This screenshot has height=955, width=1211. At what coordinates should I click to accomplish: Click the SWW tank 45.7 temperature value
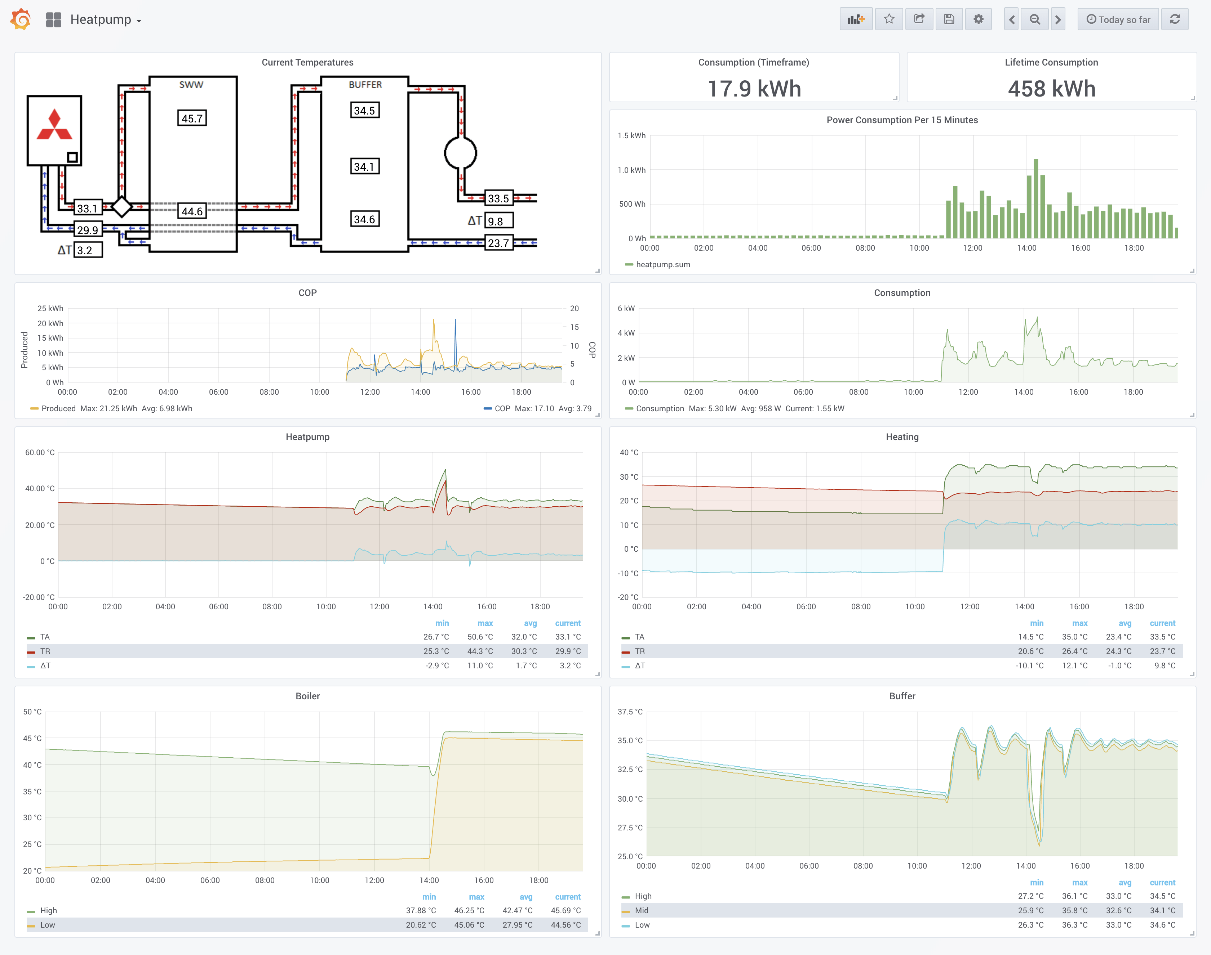(x=192, y=118)
